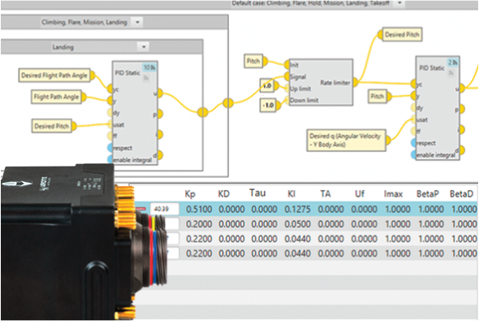This screenshot has width=479, height=321.
Task: Open the Default case dropdown arrow
Action: tap(399, 3)
